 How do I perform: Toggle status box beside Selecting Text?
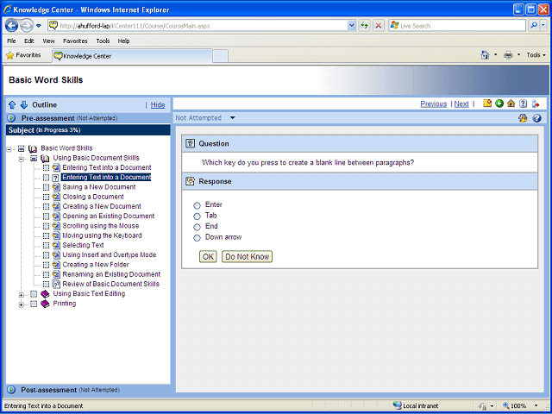46,245
